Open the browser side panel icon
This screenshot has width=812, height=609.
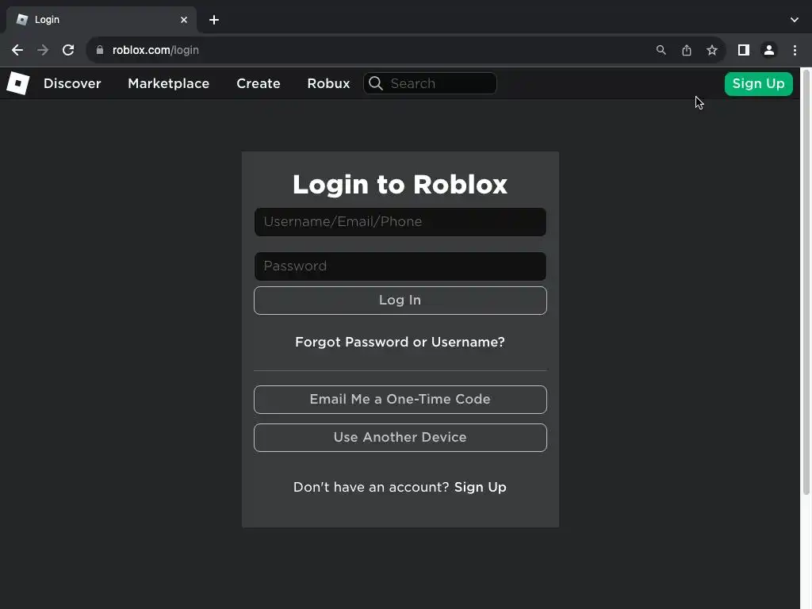point(744,50)
